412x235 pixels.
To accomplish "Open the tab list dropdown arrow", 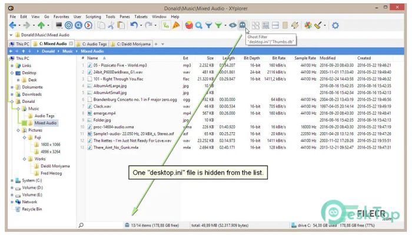I will click(x=162, y=44).
